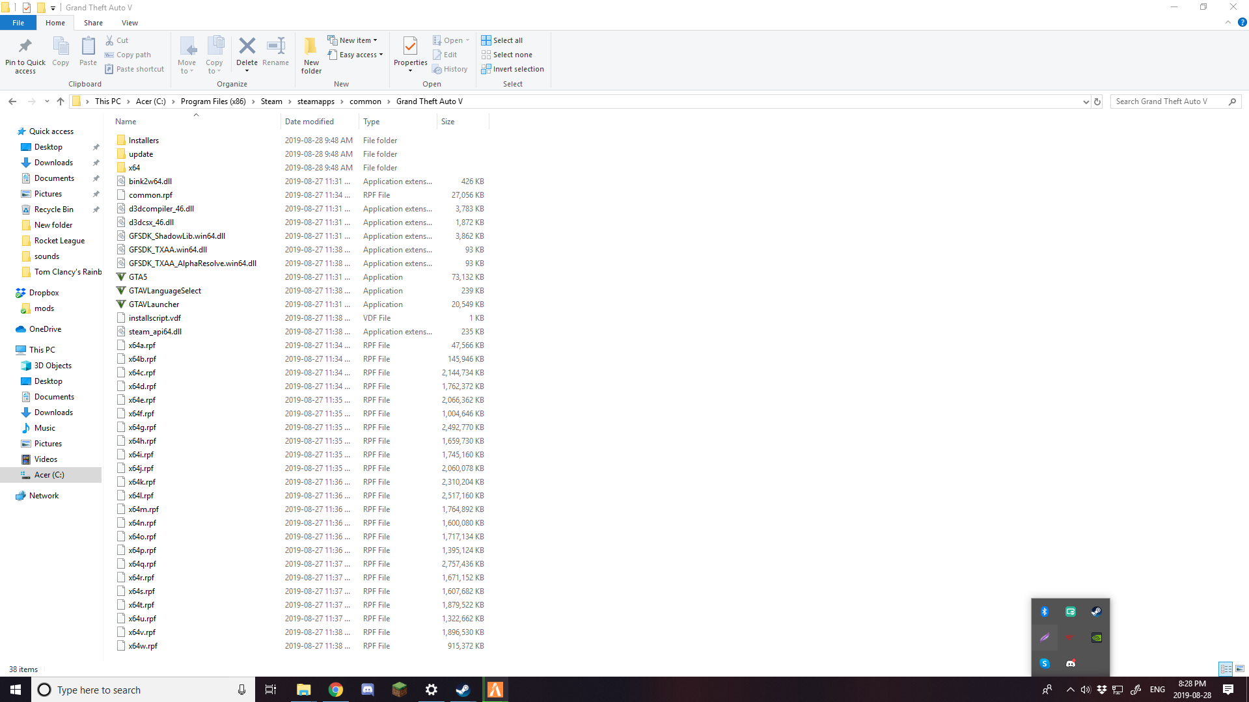Image resolution: width=1249 pixels, height=702 pixels.
Task: Click the Copy icon in the Clipboard group
Action: [60, 52]
